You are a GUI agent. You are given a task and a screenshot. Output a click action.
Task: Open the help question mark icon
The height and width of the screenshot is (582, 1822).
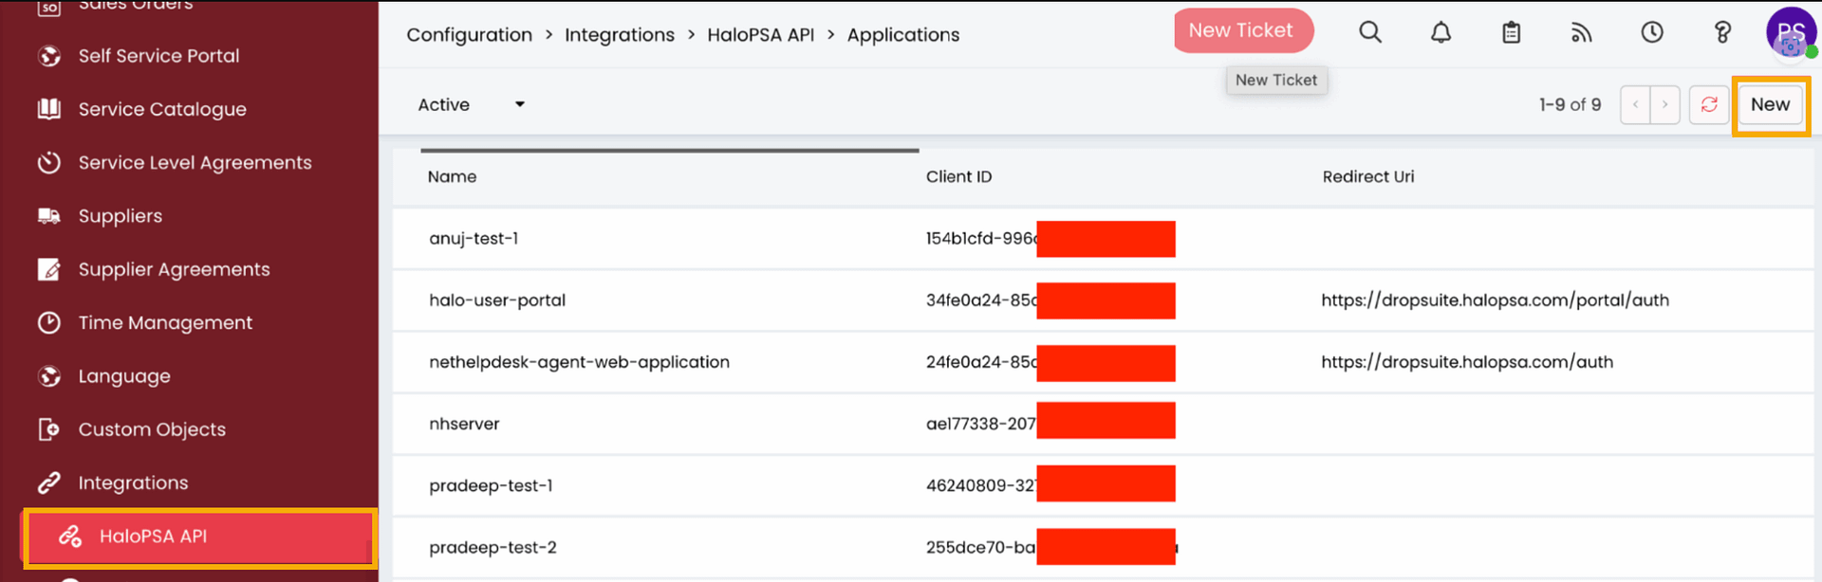click(1721, 32)
